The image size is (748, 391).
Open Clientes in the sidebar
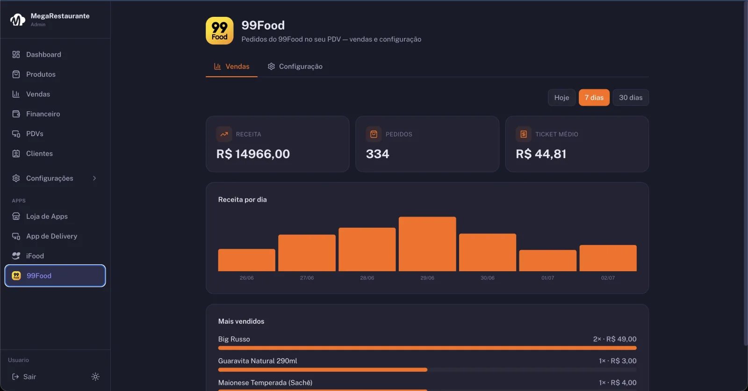55,153
